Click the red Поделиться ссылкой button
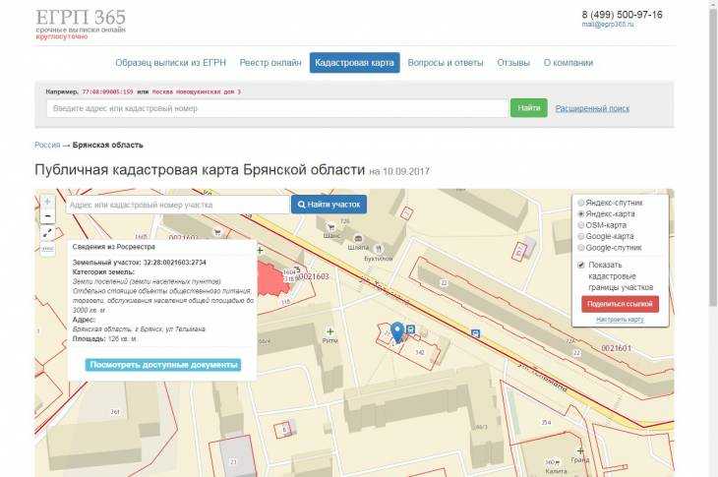 [620, 304]
